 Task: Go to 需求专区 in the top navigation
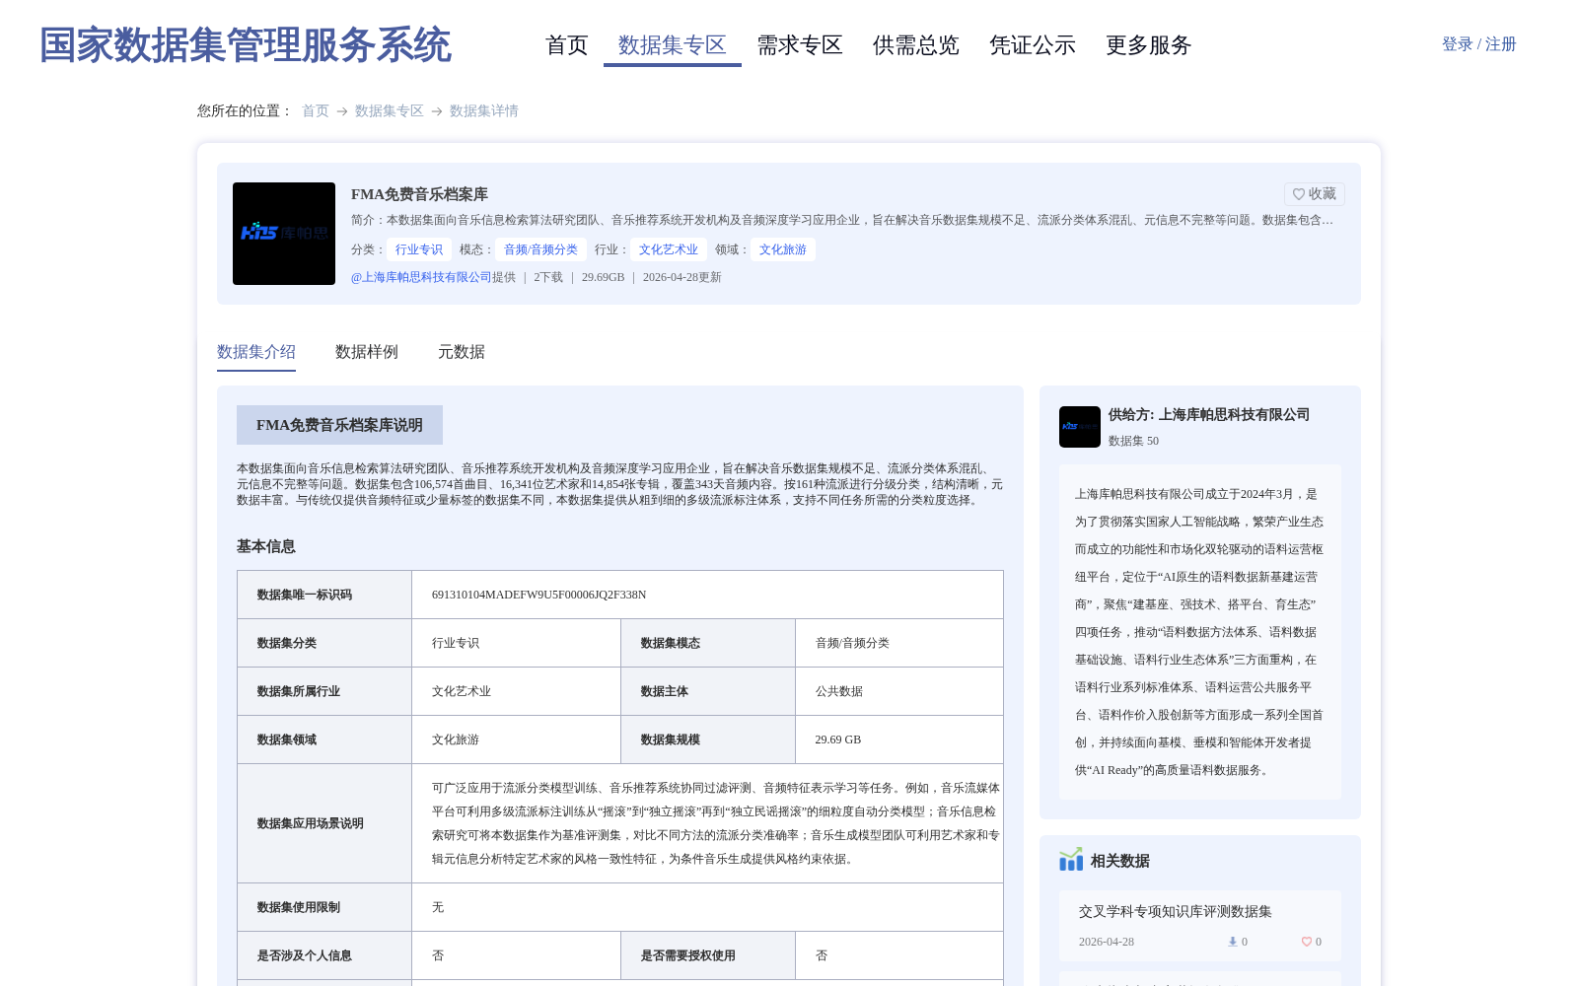800,45
